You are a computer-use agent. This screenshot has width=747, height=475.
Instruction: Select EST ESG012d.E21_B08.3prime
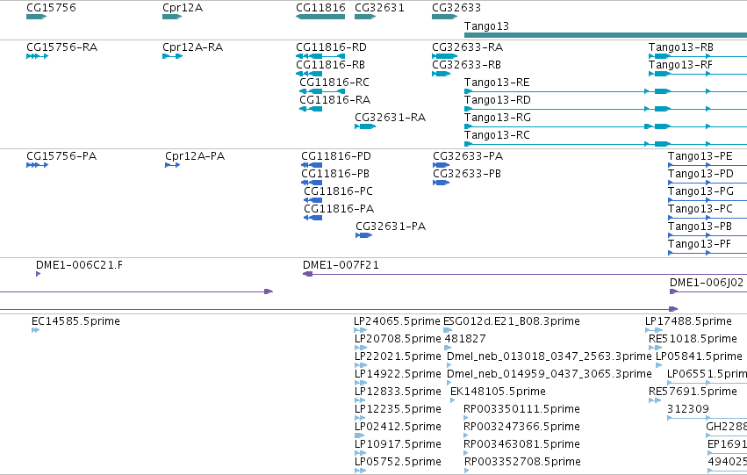(x=512, y=321)
